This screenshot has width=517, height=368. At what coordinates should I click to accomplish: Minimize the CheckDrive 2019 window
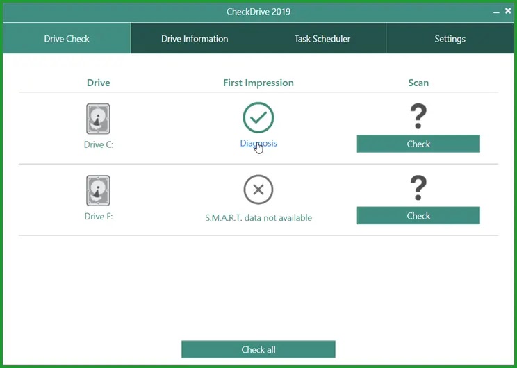[496, 12]
